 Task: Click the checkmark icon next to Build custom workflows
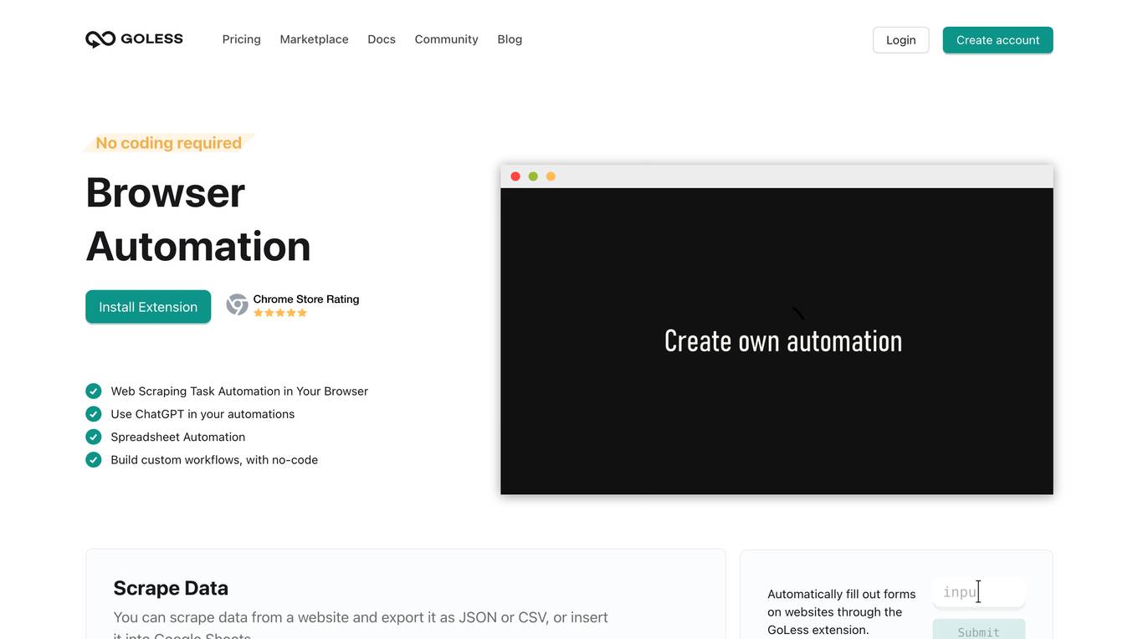coord(94,459)
